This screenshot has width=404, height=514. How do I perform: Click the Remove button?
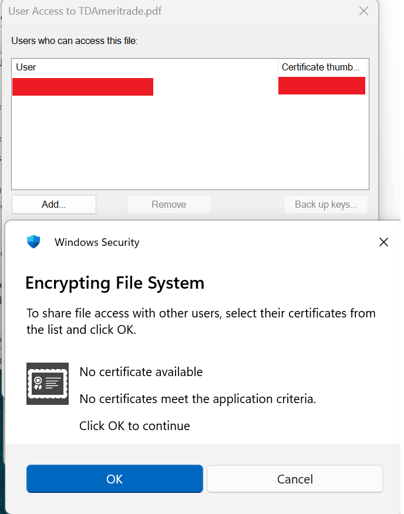[169, 205]
